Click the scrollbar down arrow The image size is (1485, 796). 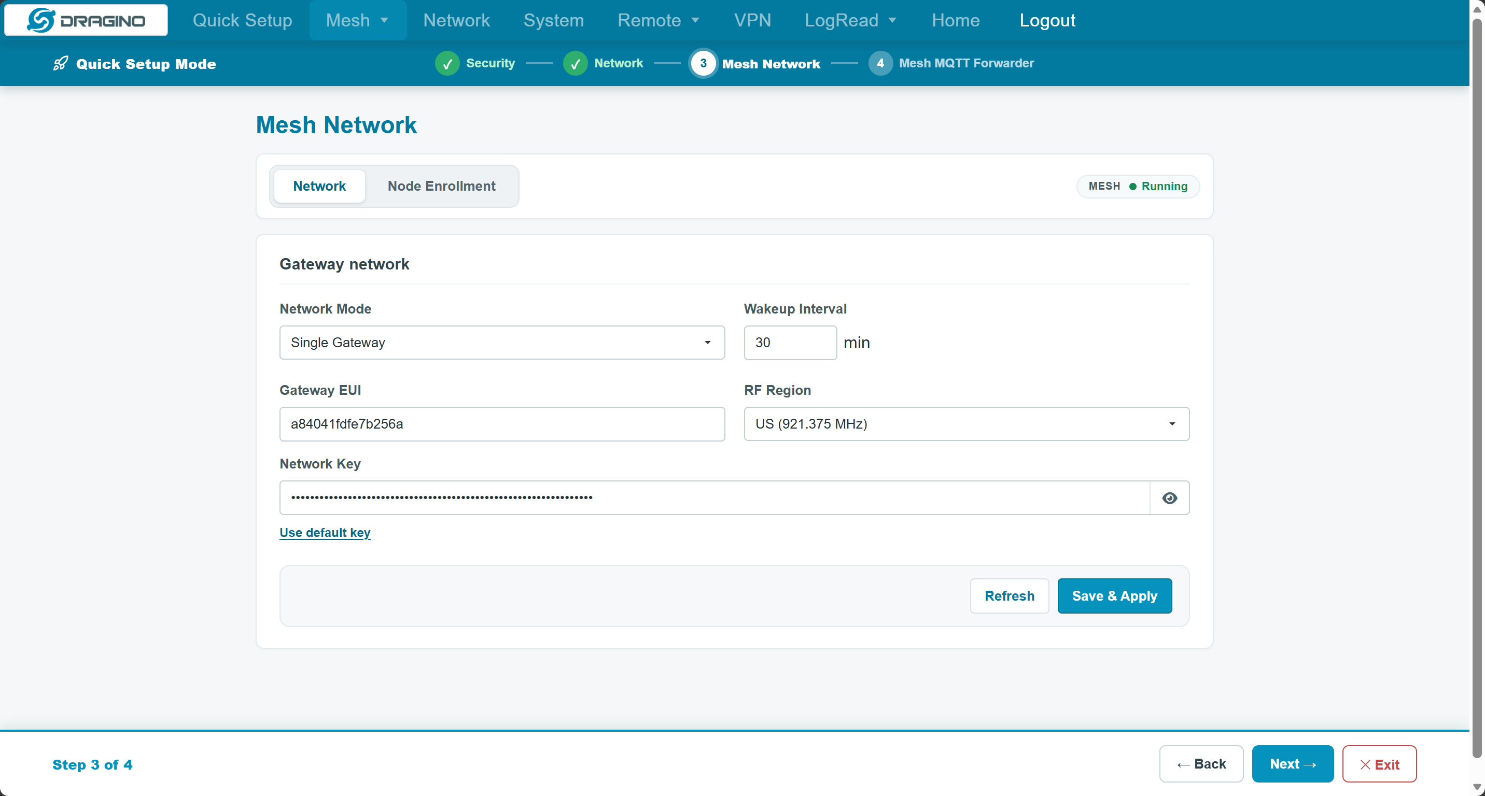click(x=1476, y=787)
